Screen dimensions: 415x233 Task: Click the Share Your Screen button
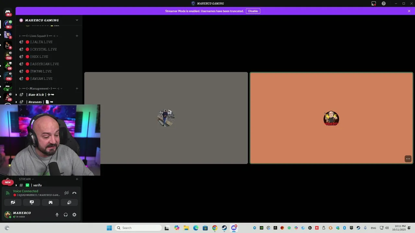tap(32, 202)
